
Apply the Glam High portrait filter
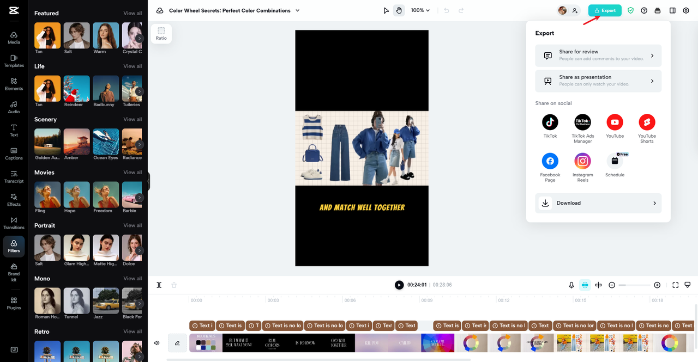click(77, 248)
